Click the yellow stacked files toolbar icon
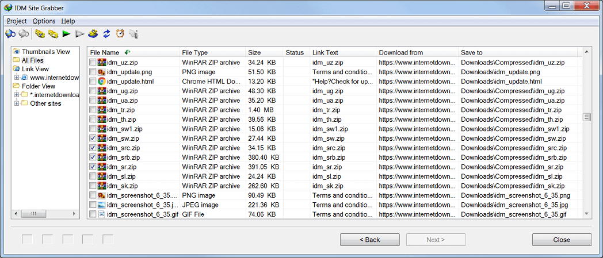 click(x=93, y=34)
